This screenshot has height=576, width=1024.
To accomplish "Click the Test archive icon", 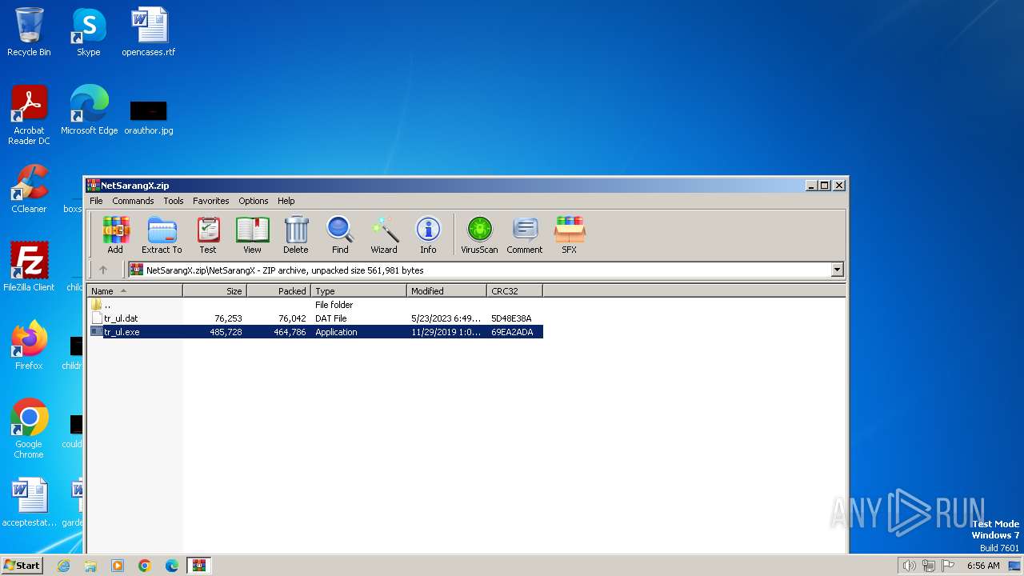I will pos(208,234).
